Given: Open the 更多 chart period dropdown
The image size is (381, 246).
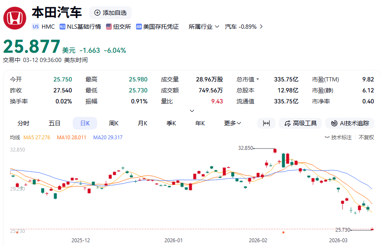Looking at the screenshot, I should [232, 123].
